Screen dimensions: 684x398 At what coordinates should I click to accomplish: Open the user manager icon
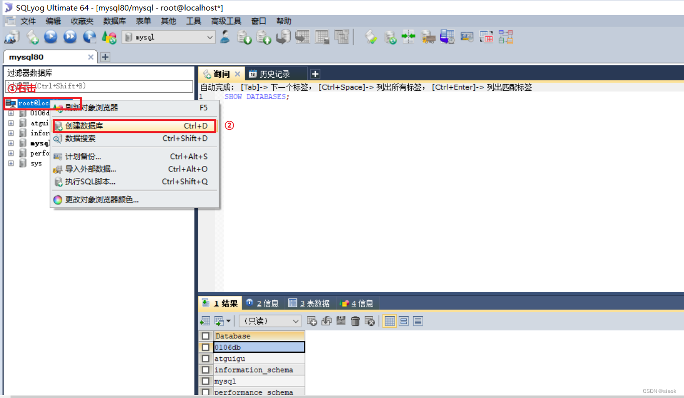coord(225,37)
